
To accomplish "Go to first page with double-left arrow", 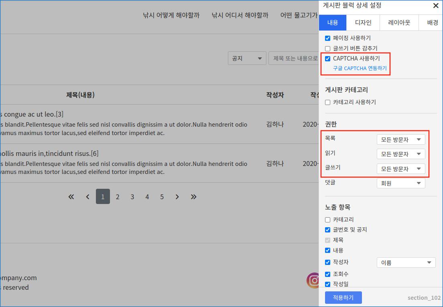I will 71,197.
